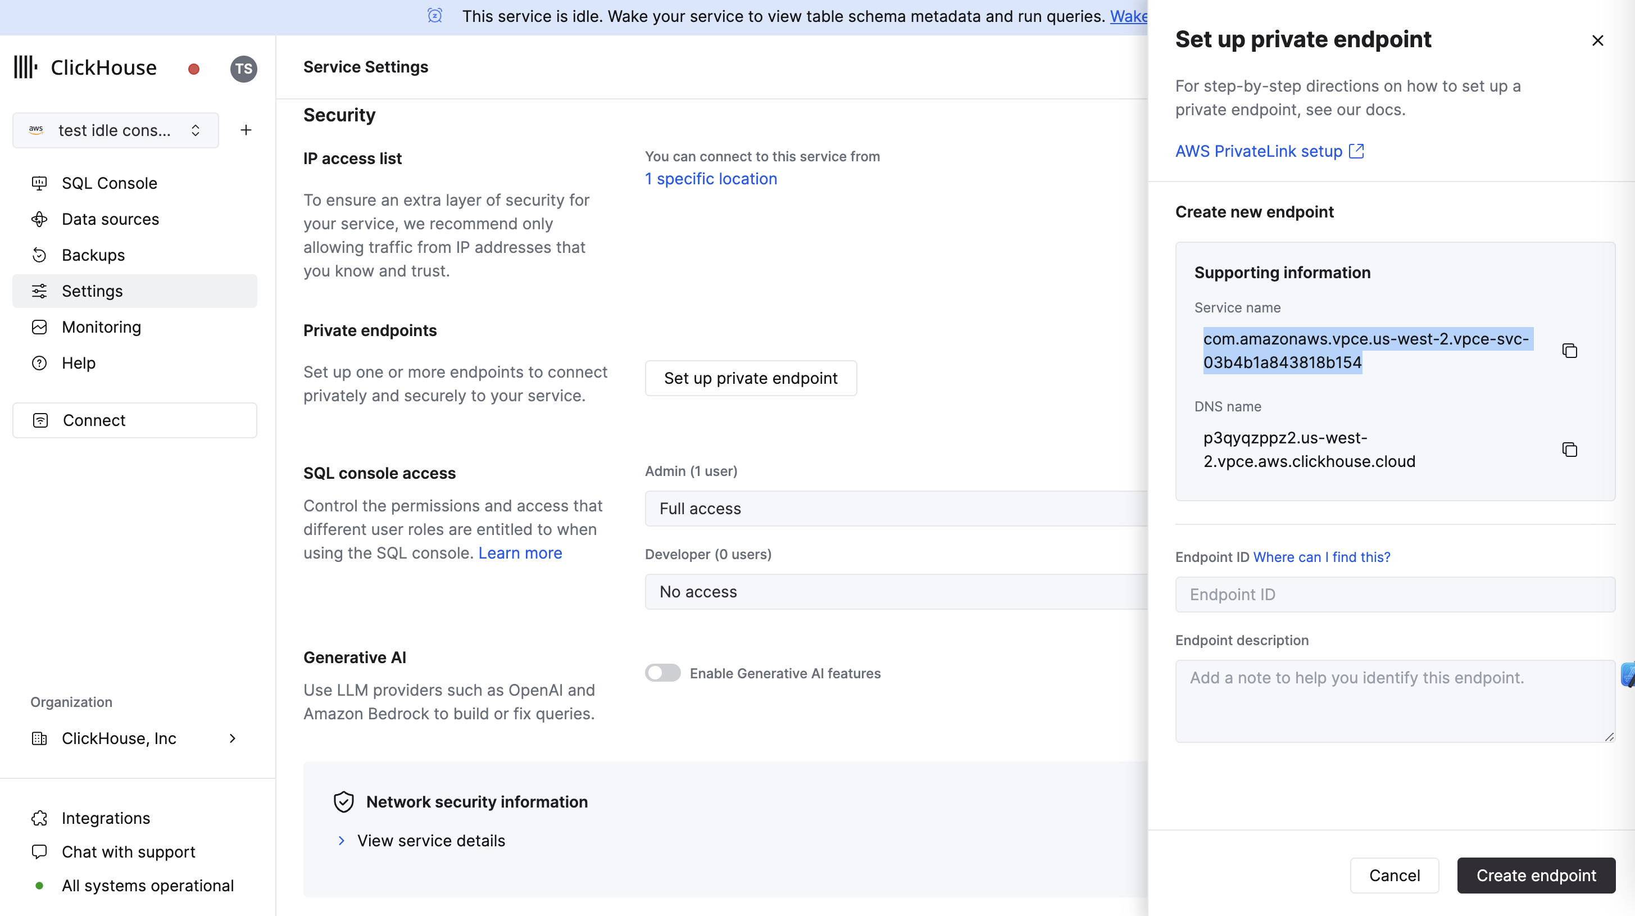Click Set up private endpoint button
1635x916 pixels.
(x=750, y=377)
